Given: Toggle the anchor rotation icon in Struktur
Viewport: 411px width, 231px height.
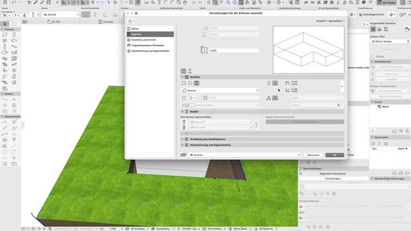Looking at the screenshot, I should click(268, 98).
